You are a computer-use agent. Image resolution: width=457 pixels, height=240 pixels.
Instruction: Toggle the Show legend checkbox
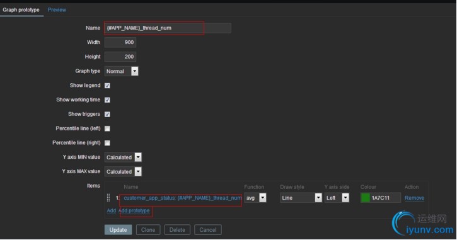107,85
